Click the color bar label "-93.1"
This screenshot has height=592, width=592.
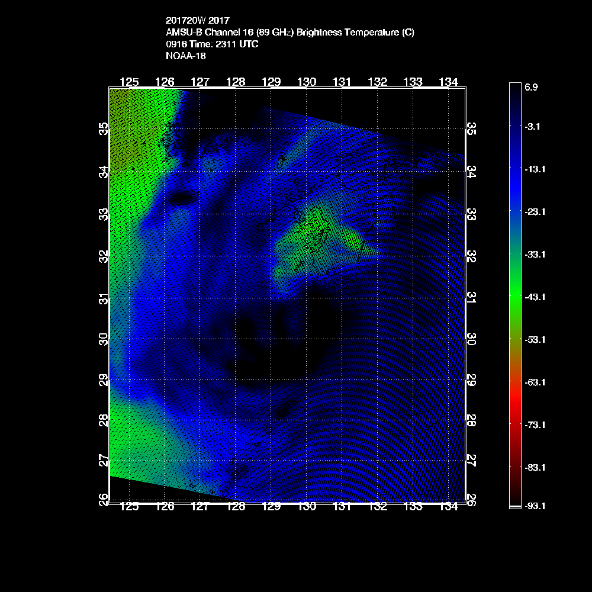[x=535, y=506]
